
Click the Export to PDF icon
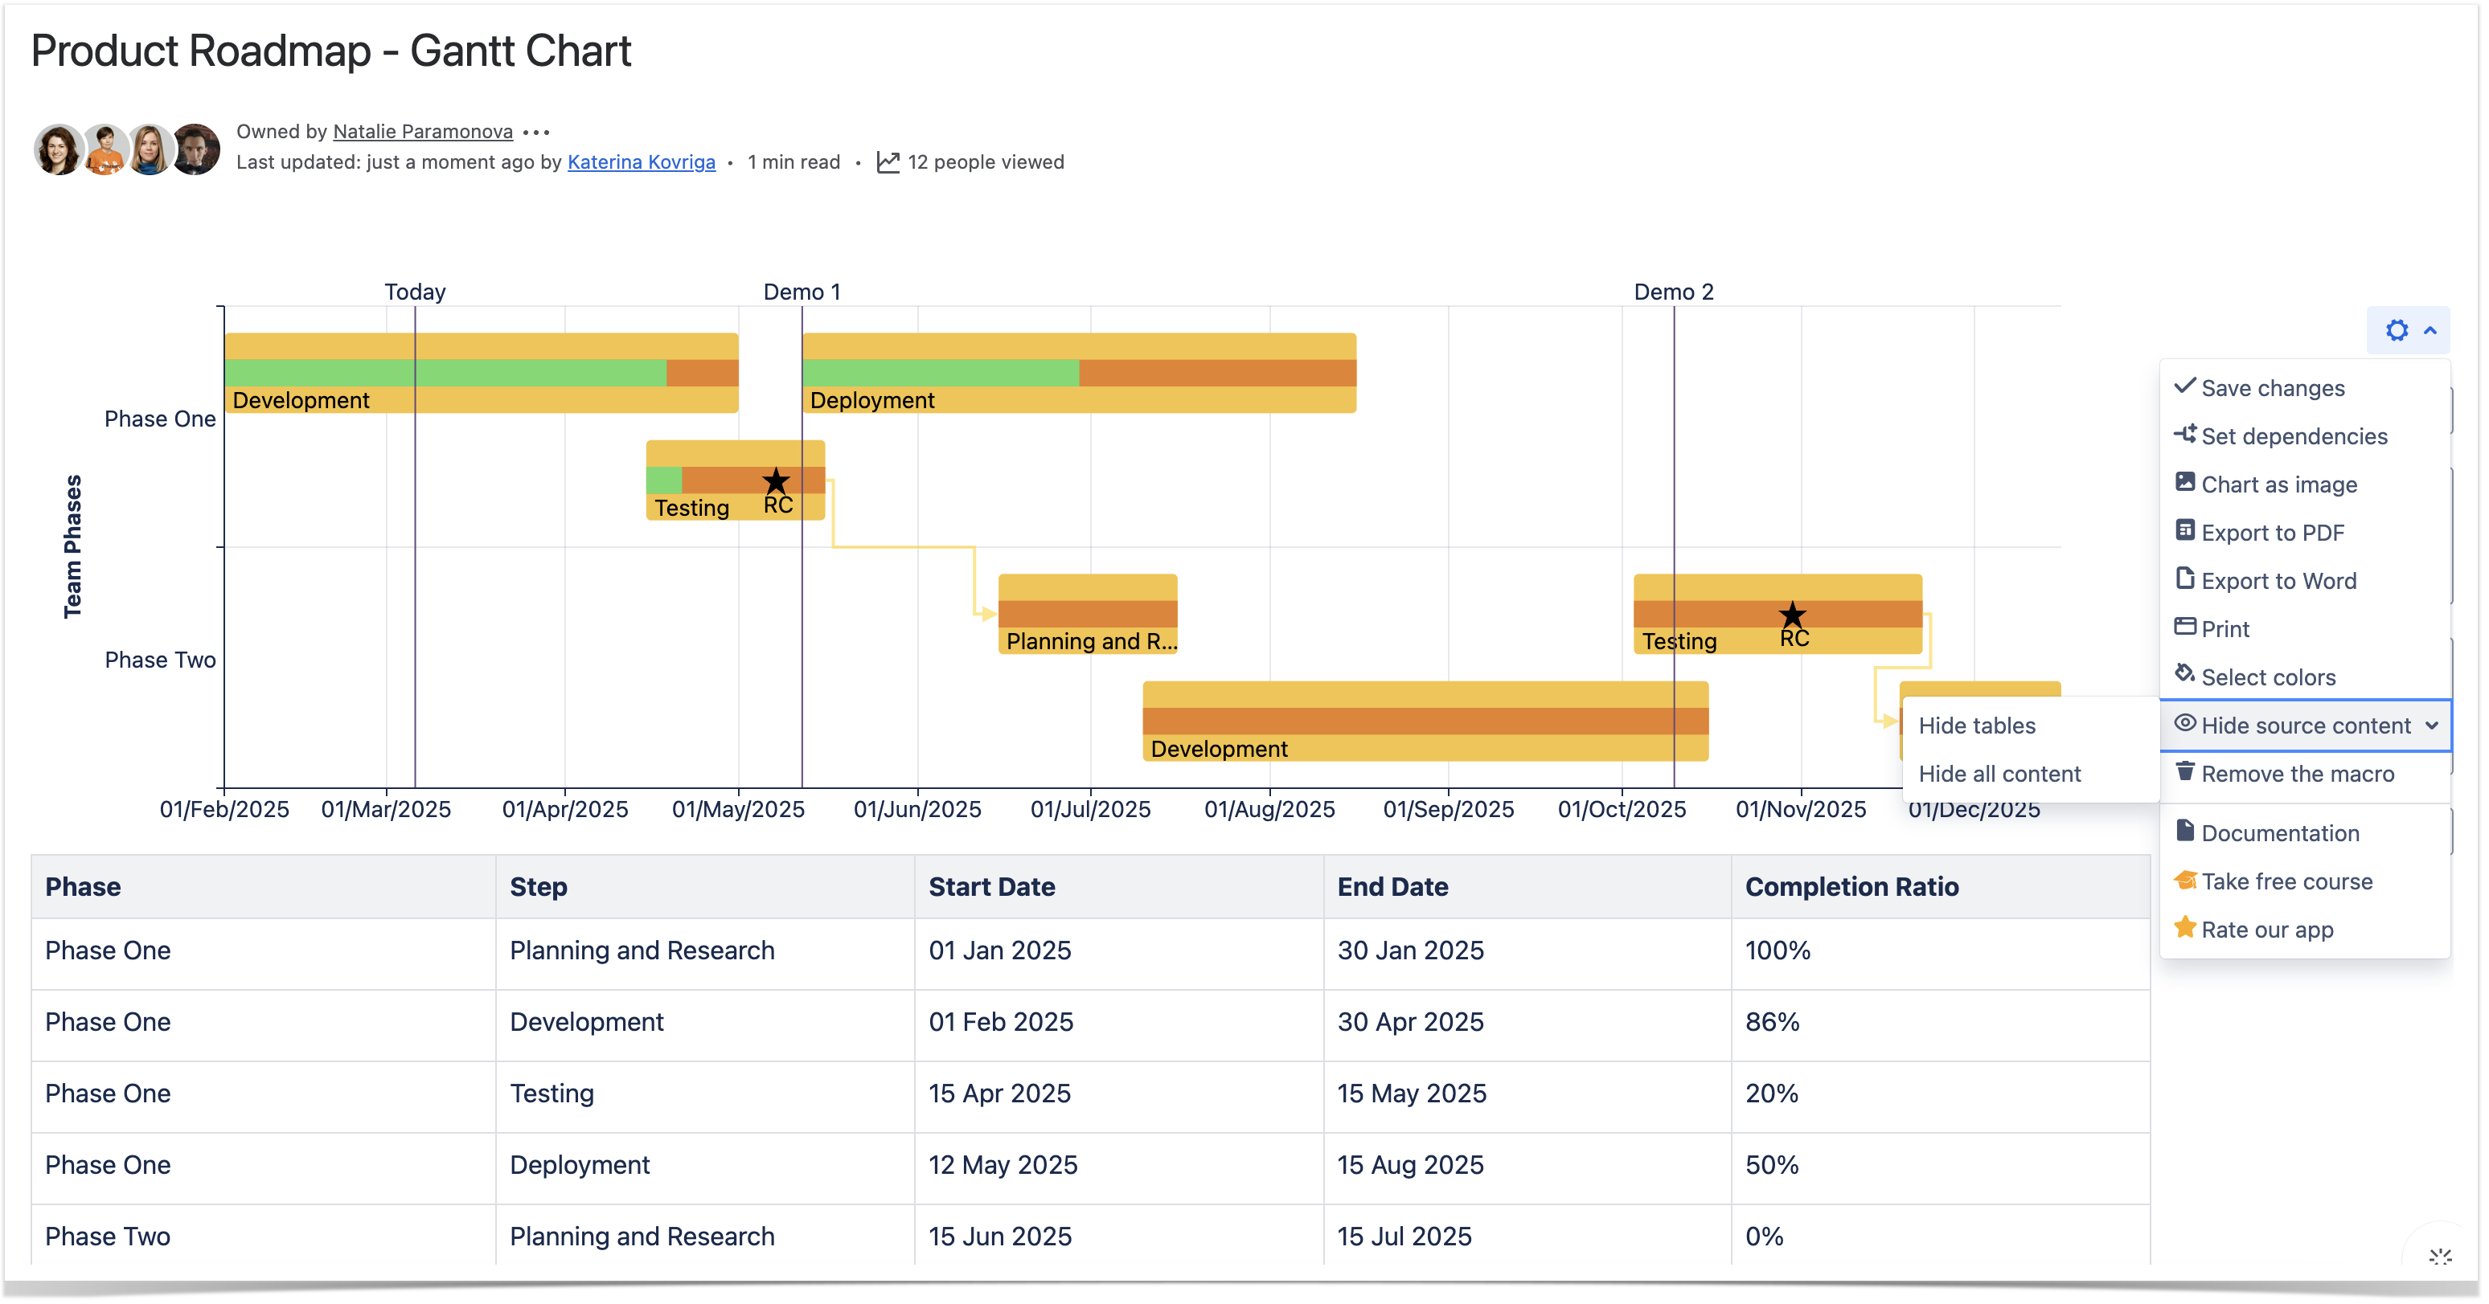coord(2184,530)
